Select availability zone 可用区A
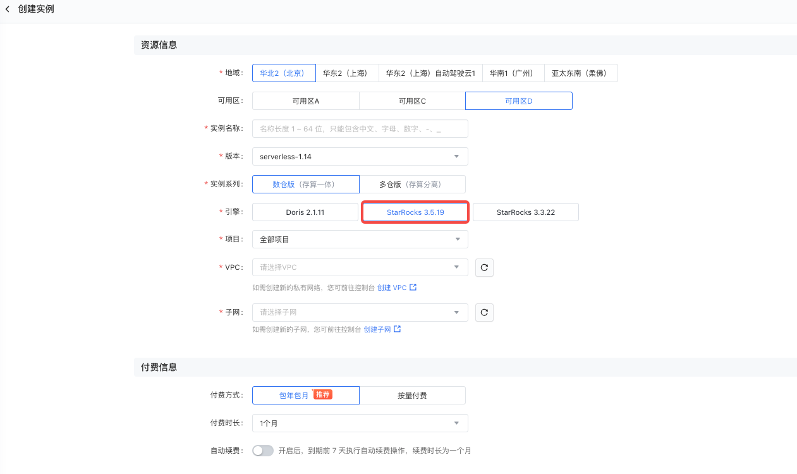This screenshot has height=474, width=797. [x=305, y=101]
